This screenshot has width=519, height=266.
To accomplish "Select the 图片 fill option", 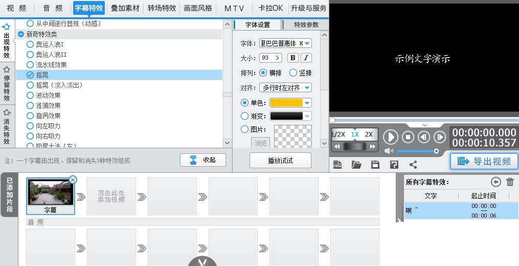I will pos(244,129).
